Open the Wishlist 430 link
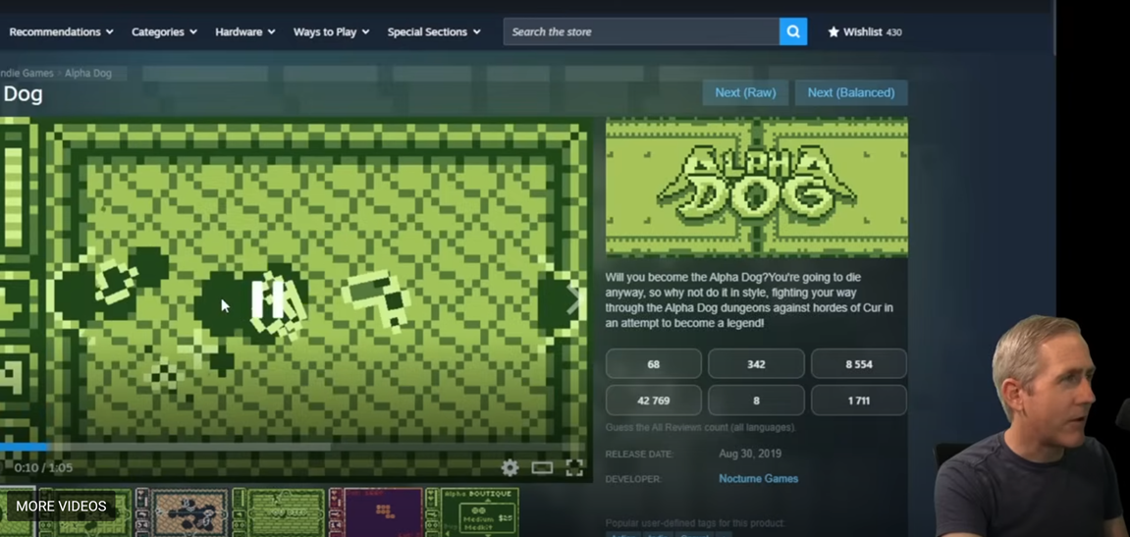The image size is (1130, 537). pyautogui.click(x=865, y=31)
